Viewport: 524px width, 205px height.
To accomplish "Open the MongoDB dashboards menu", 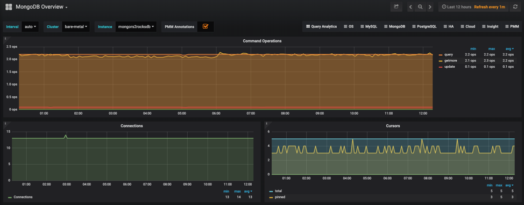I will coord(395,26).
